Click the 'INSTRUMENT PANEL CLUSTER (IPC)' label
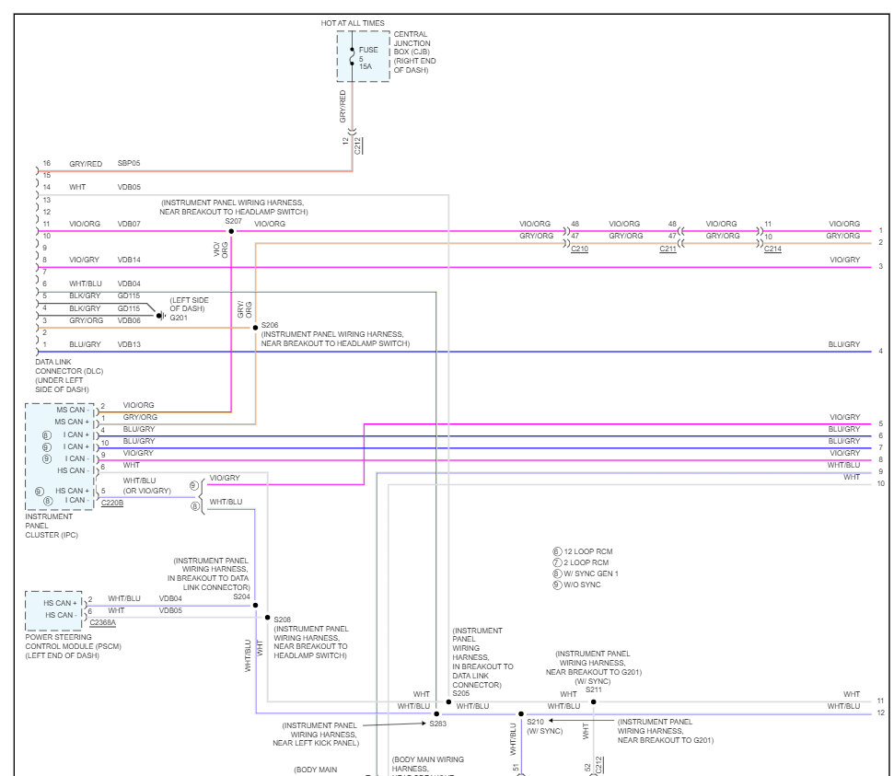This screenshot has width=894, height=776. click(x=52, y=526)
